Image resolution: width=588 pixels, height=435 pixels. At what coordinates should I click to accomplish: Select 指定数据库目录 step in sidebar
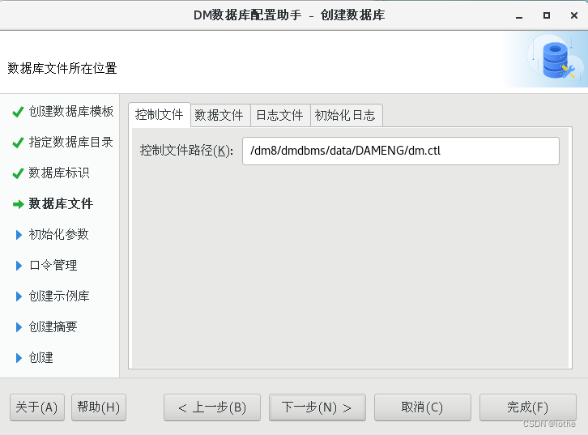(x=71, y=142)
